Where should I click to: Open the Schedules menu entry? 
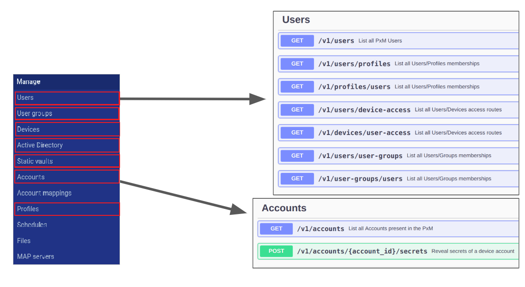click(32, 225)
